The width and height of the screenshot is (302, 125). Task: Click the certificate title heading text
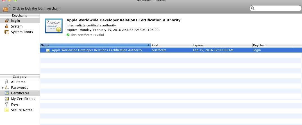(123, 20)
